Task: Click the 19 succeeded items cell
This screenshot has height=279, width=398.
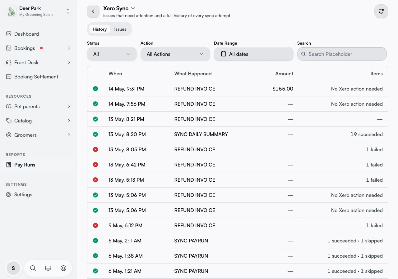Action: pyautogui.click(x=367, y=134)
